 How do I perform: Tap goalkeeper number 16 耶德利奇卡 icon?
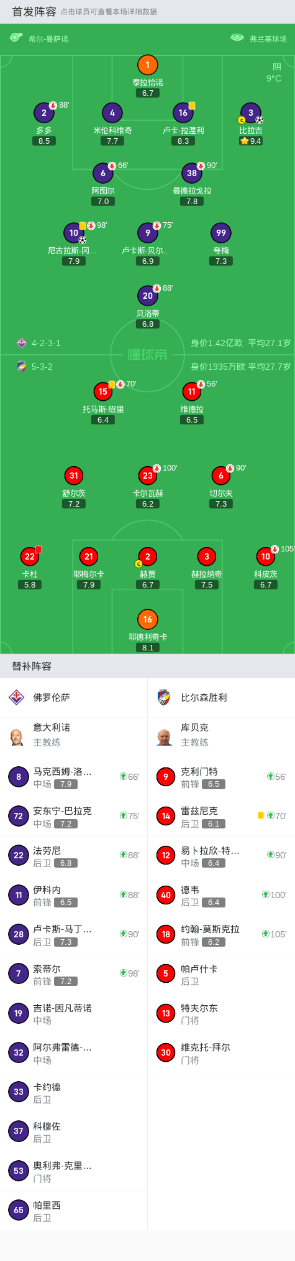pos(147,619)
